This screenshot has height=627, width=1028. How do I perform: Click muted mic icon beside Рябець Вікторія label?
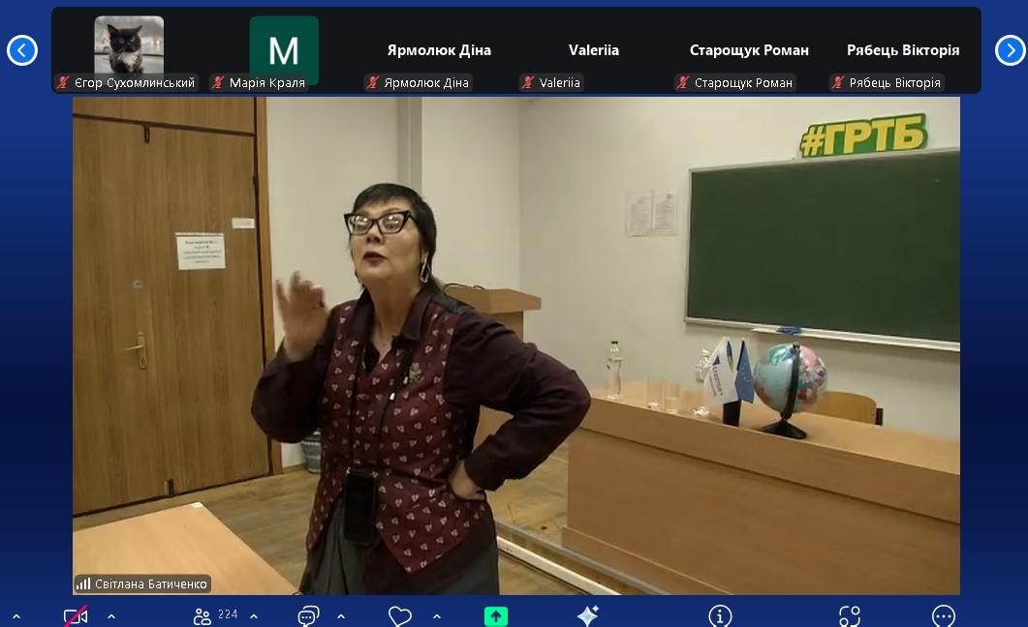click(837, 82)
